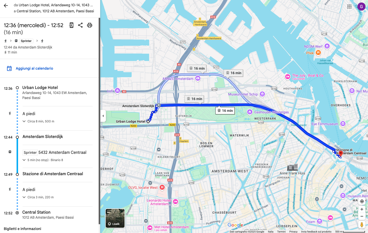The image size is (368, 233).
Task: Select route label 16 min near Westerpark
Action: (x=225, y=111)
